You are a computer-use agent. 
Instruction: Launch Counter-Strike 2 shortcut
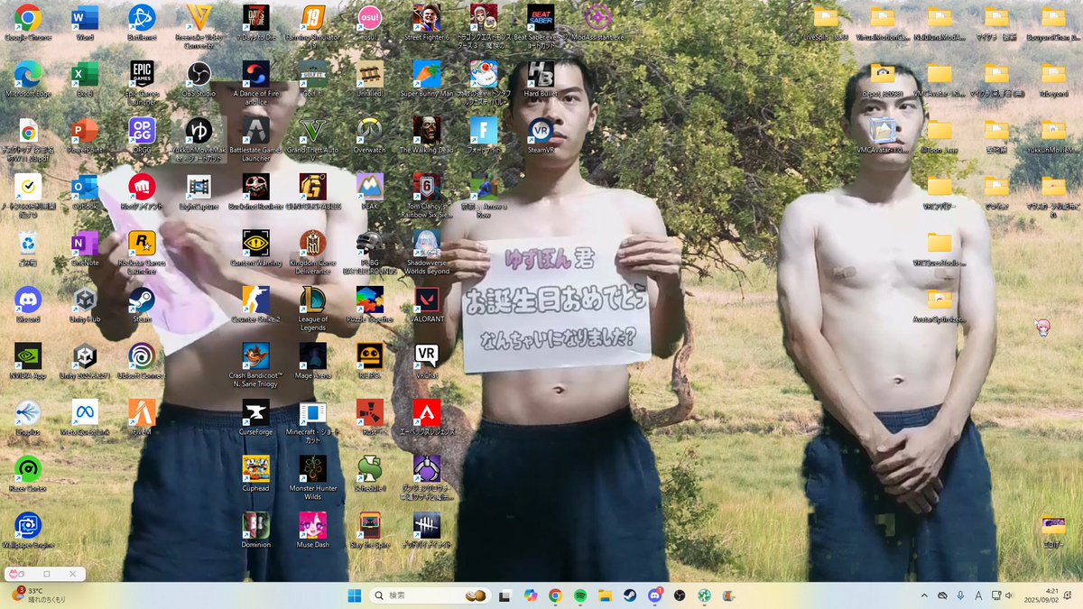point(255,304)
